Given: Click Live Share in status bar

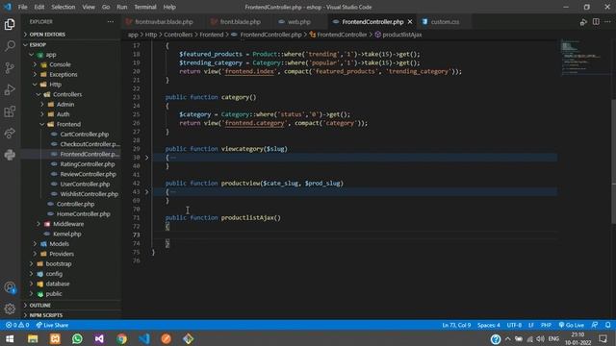Looking at the screenshot, I should [52, 325].
